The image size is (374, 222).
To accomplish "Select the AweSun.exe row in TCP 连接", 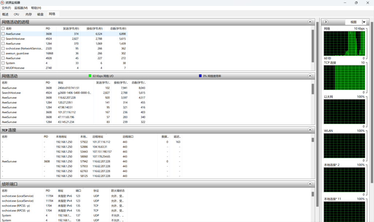I will 9,161.
